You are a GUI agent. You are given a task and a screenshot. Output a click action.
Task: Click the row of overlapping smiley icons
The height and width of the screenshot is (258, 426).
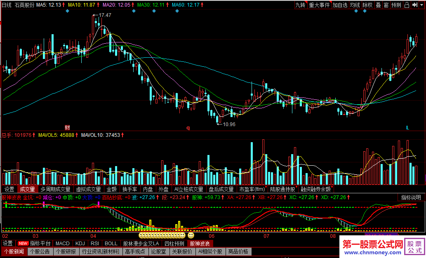coord(162,235)
